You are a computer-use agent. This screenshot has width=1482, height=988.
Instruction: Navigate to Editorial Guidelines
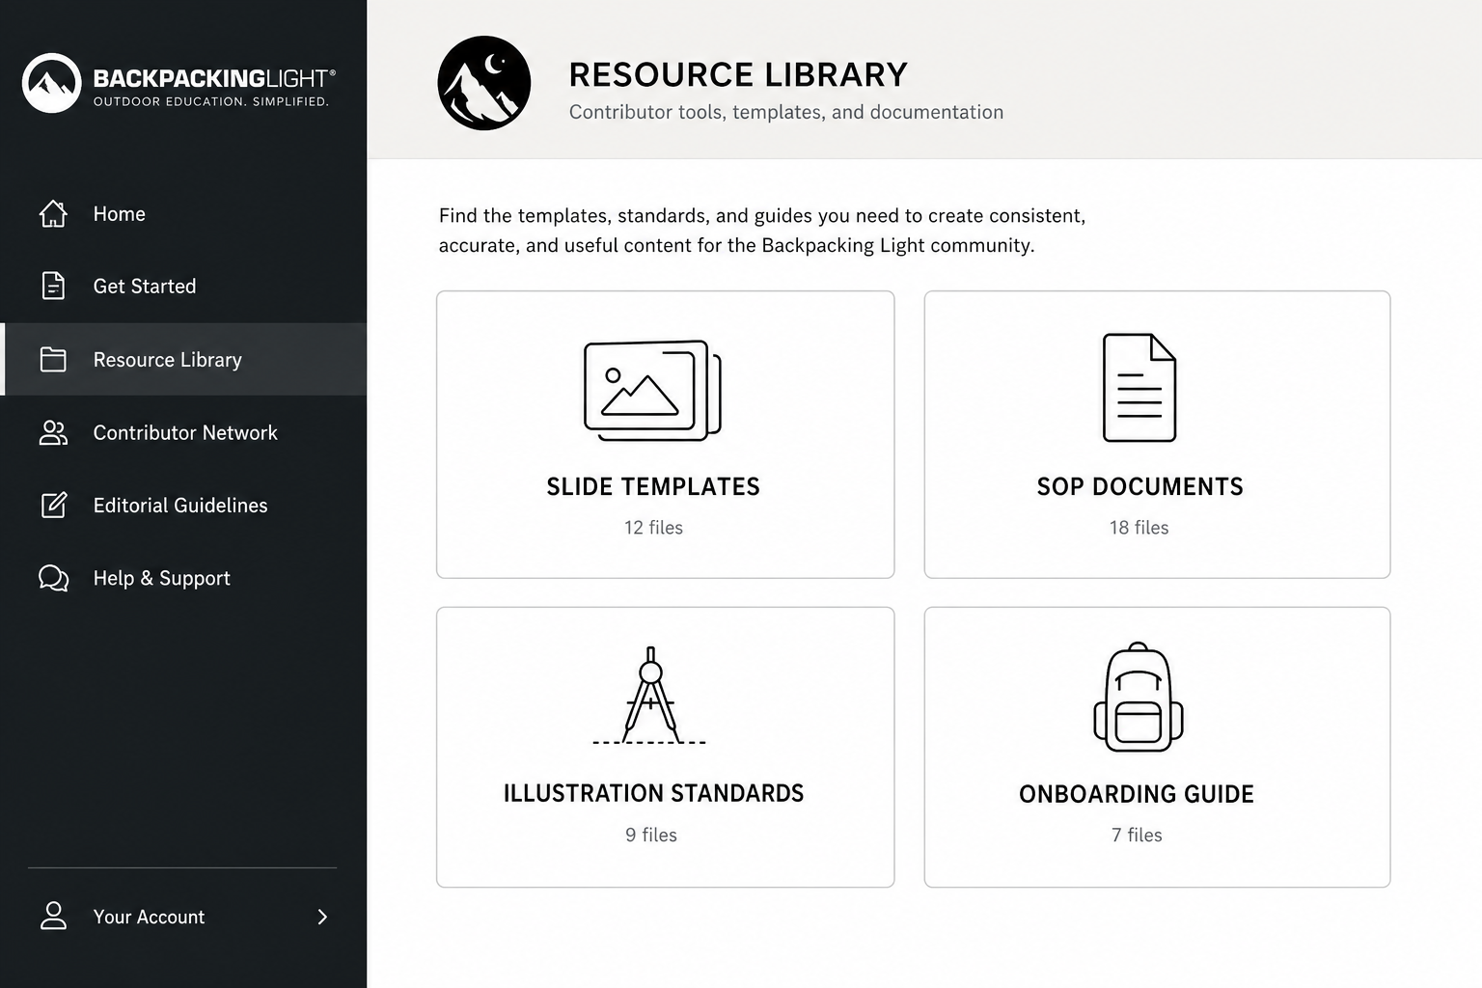click(x=183, y=505)
